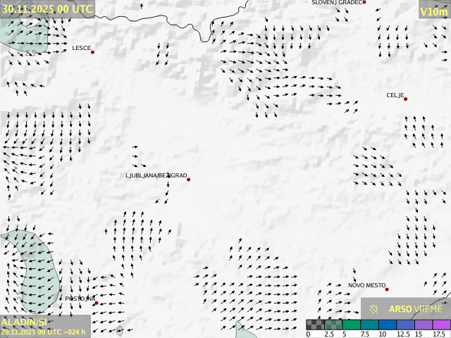The height and width of the screenshot is (338, 451).
Task: Click the ARSO VREME branding text
Action: pos(416,309)
